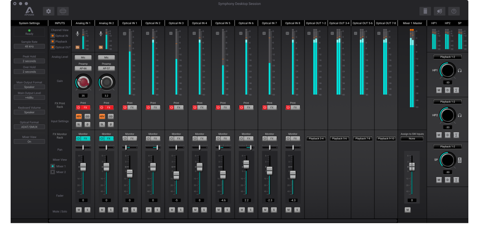This screenshot has width=479, height=232.
Task: Click the microphone icon on Analog IN 2
Action: tap(101, 34)
